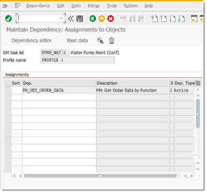Go to previous page icon

coord(163,19)
